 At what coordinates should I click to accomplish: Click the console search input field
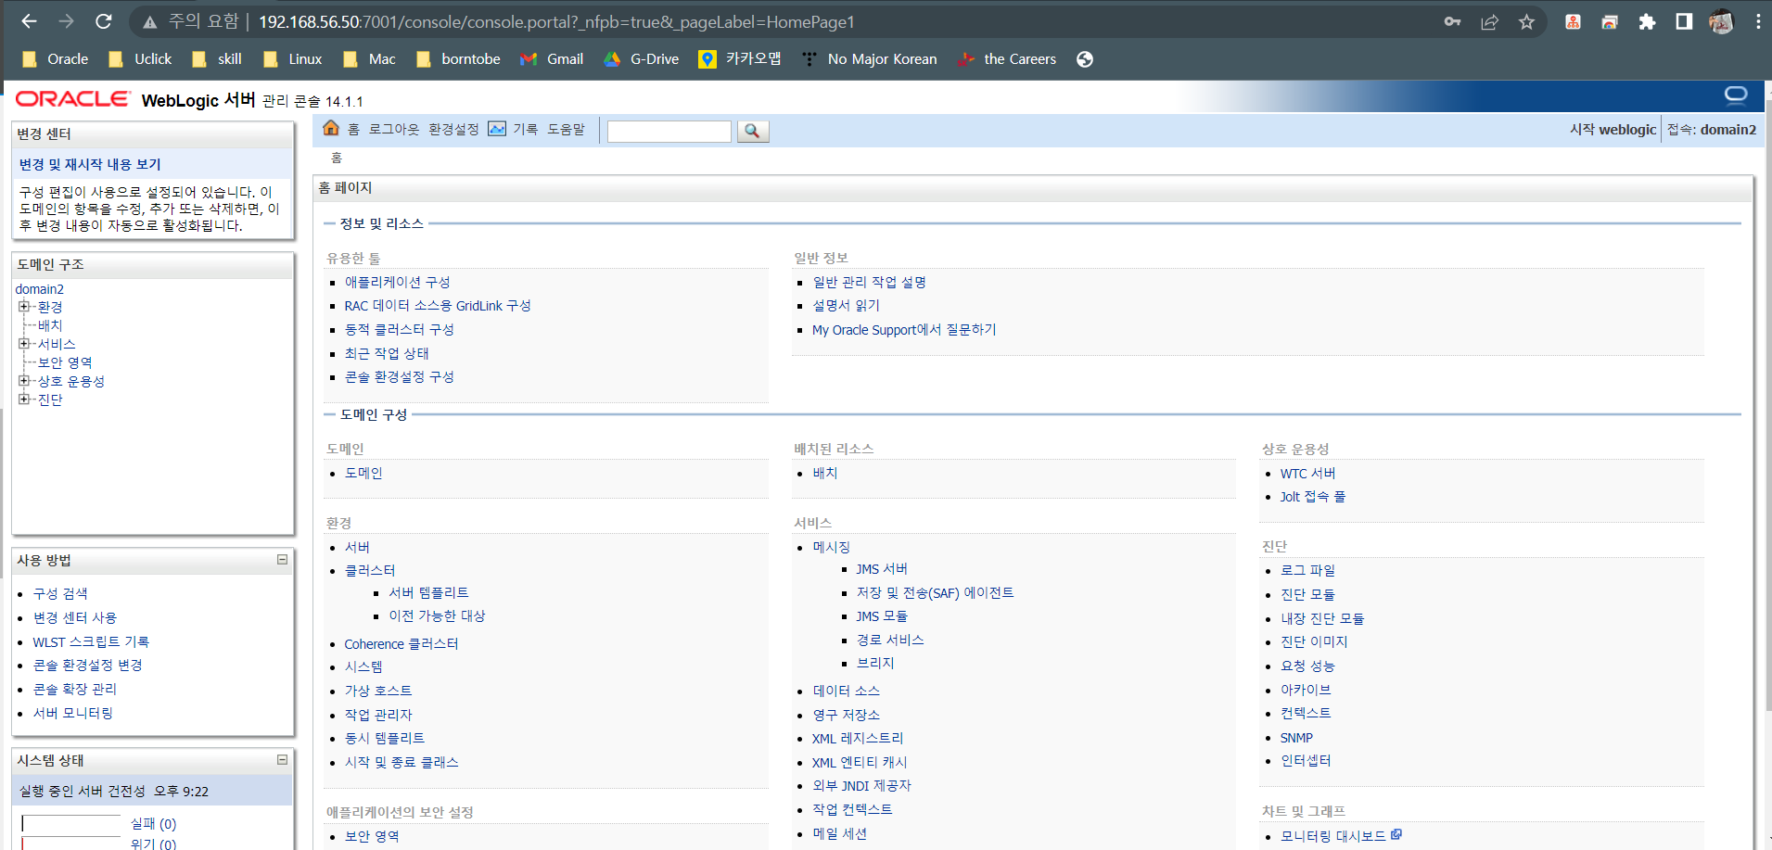click(x=669, y=132)
